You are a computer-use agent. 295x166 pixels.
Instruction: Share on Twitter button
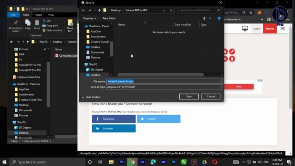click(x=159, y=119)
